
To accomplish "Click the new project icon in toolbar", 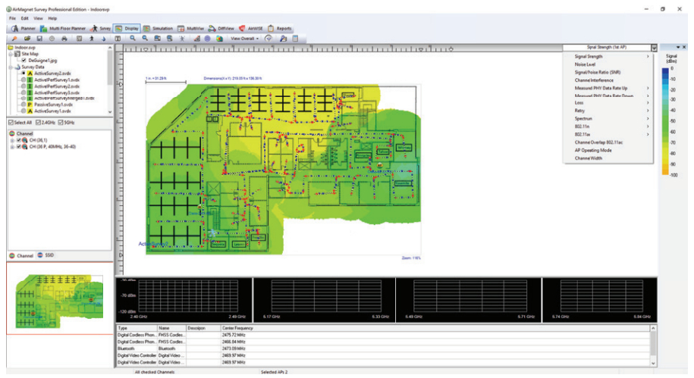I will click(14, 39).
